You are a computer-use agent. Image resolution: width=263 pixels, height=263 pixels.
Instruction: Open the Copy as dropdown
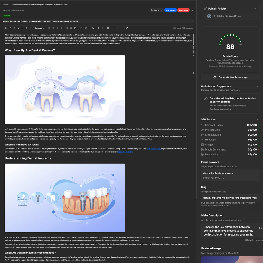coord(156,10)
